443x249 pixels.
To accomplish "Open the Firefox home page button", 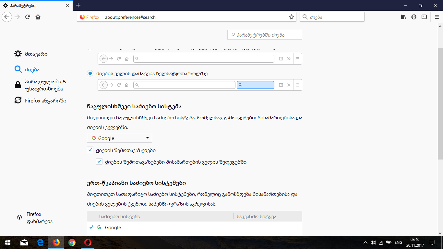I will (38, 17).
